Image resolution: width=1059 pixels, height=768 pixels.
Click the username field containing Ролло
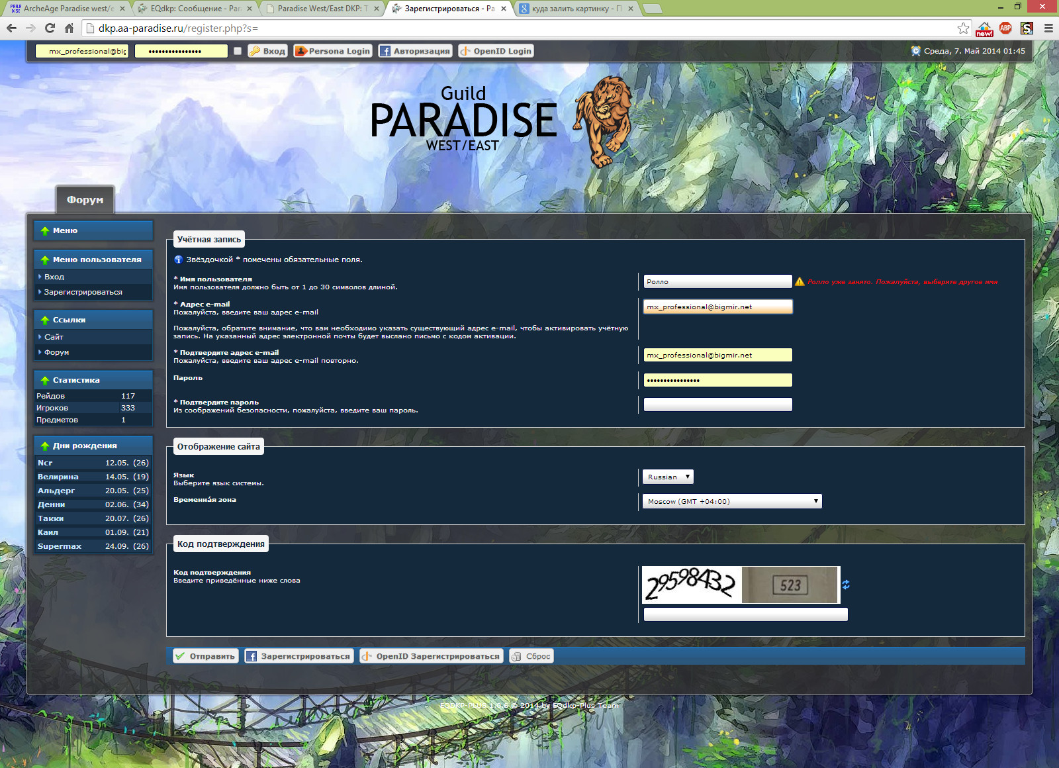(717, 281)
